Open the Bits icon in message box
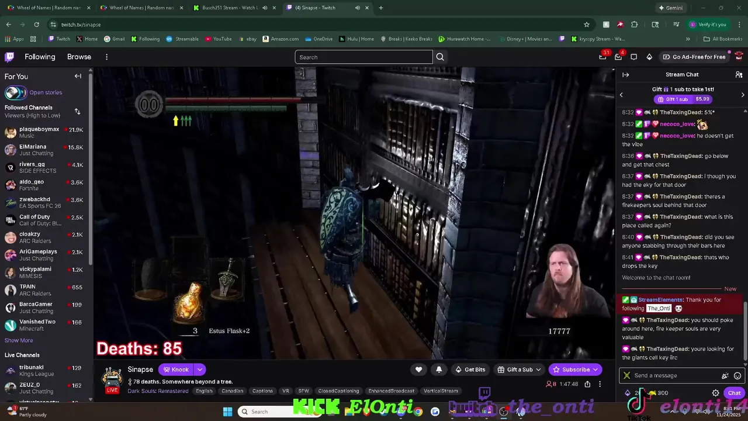Viewport: 748px width, 421px height. click(x=725, y=376)
